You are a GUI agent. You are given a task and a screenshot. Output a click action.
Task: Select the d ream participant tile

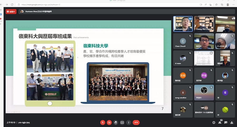pyautogui.click(x=183, y=58)
